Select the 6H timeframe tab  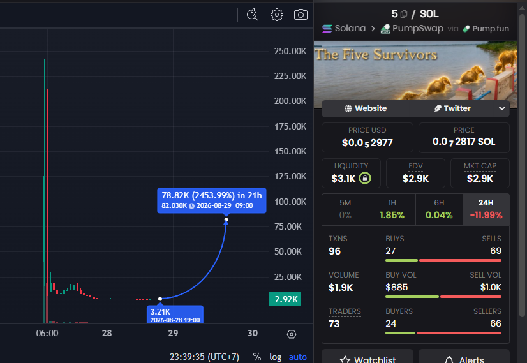[439, 209]
